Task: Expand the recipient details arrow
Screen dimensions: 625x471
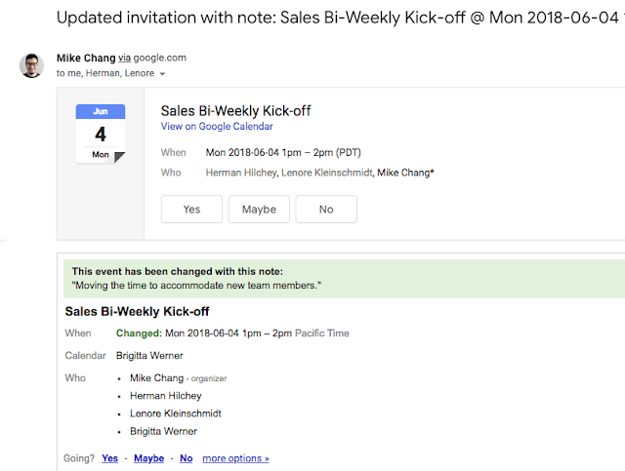Action: pyautogui.click(x=163, y=74)
